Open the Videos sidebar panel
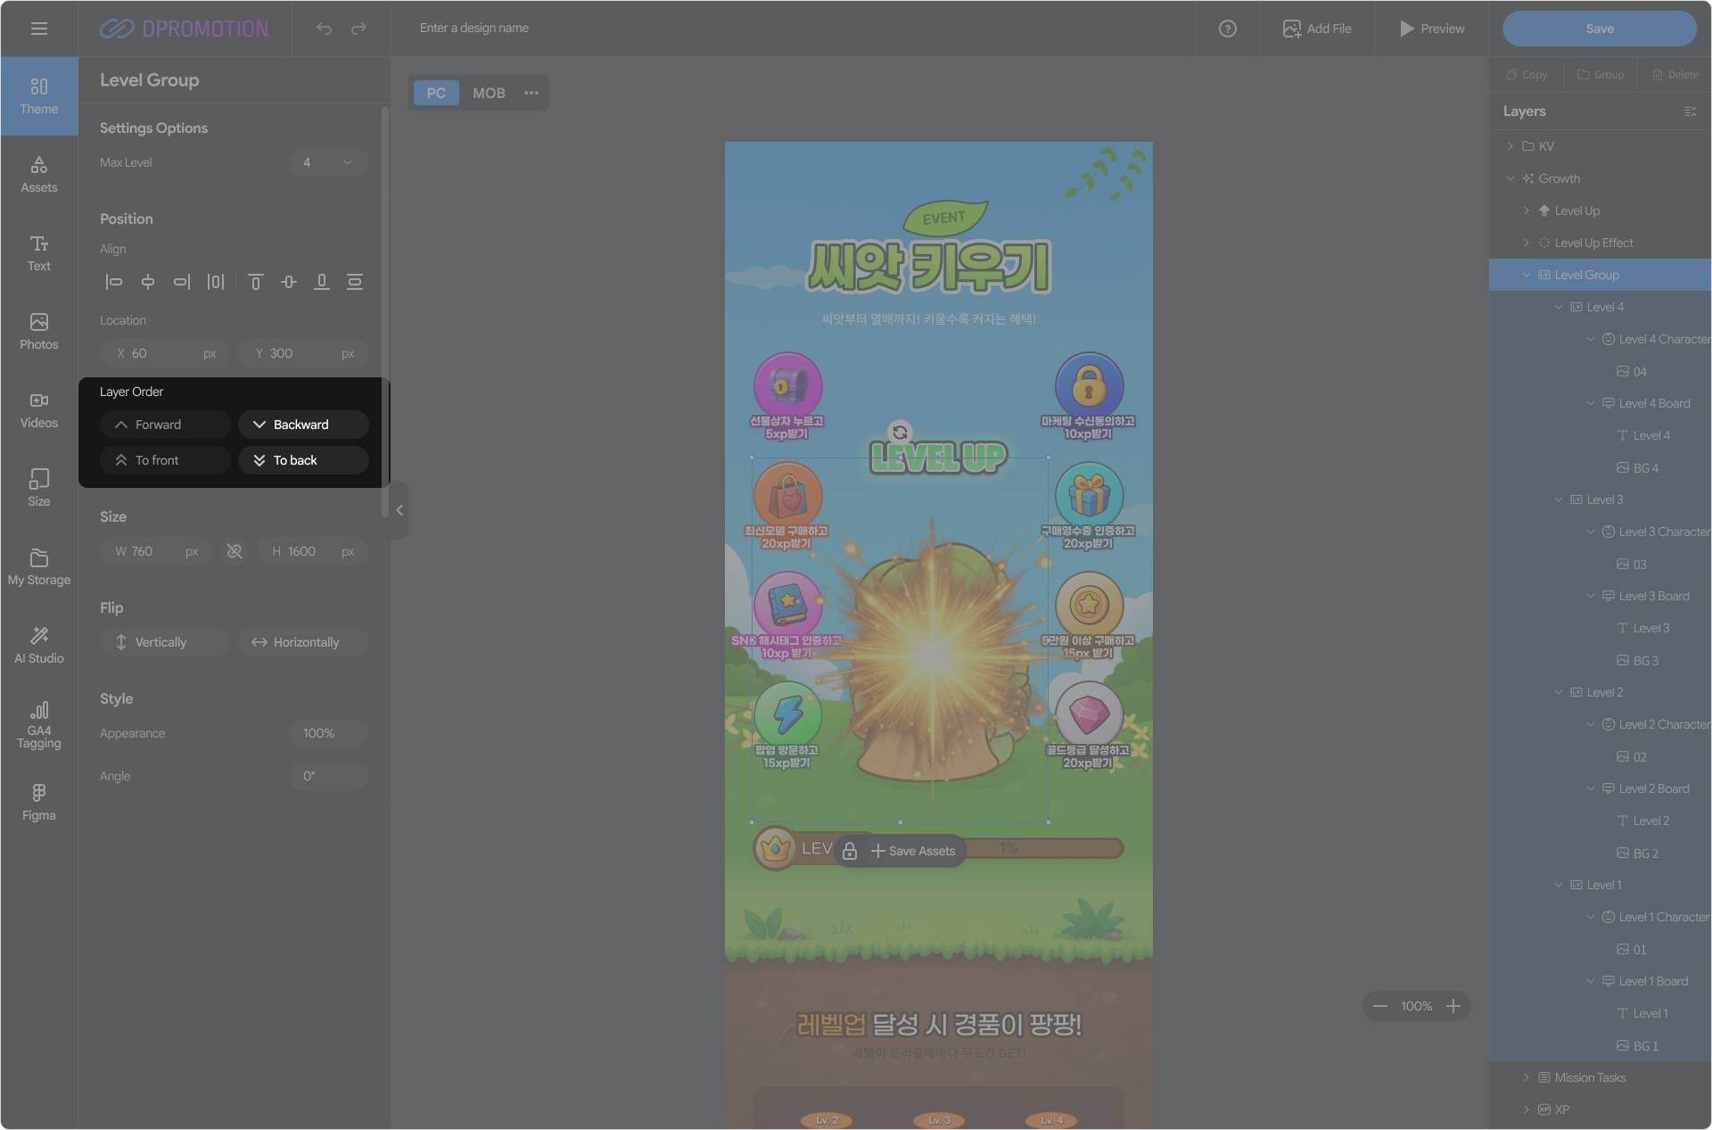 point(39,410)
